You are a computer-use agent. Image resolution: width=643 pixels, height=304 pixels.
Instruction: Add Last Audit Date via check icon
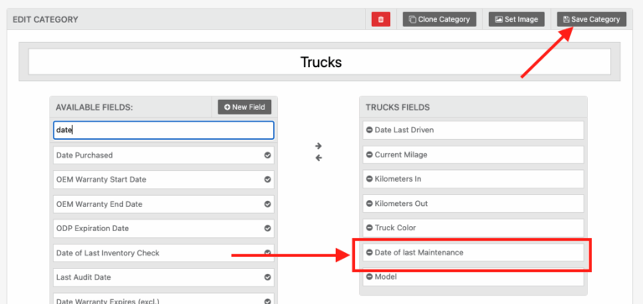tap(267, 277)
